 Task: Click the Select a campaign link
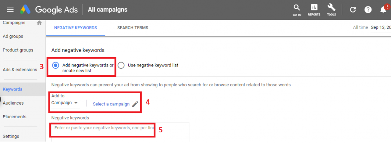pos(111,104)
